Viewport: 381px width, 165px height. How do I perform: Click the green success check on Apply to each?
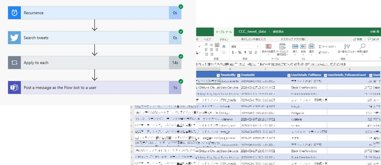point(181,57)
